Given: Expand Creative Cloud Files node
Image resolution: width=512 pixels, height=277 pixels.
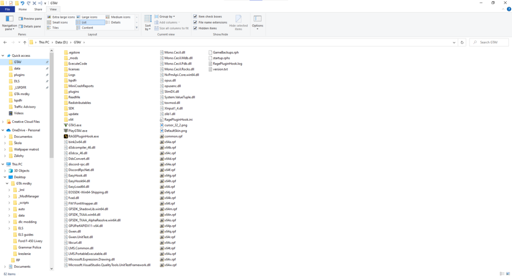Looking at the screenshot, I should pyautogui.click(x=3, y=121).
